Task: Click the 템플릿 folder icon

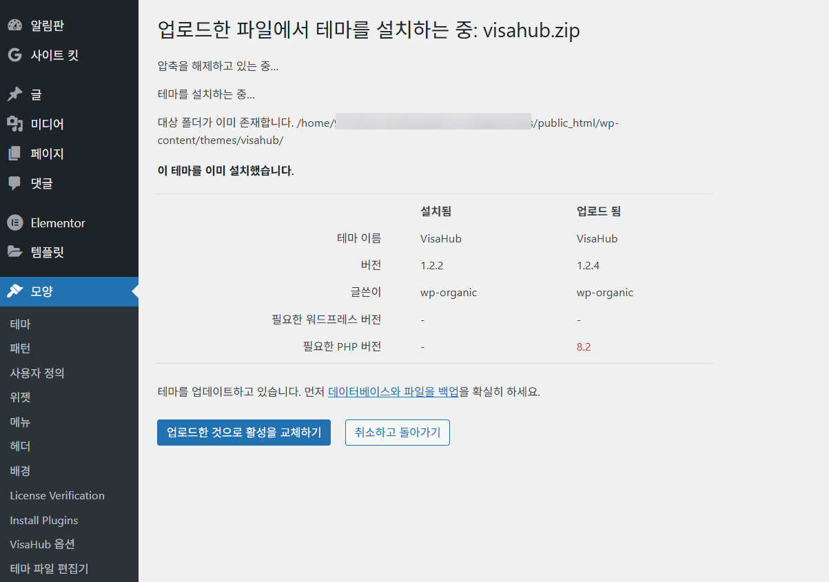Action: (x=14, y=252)
